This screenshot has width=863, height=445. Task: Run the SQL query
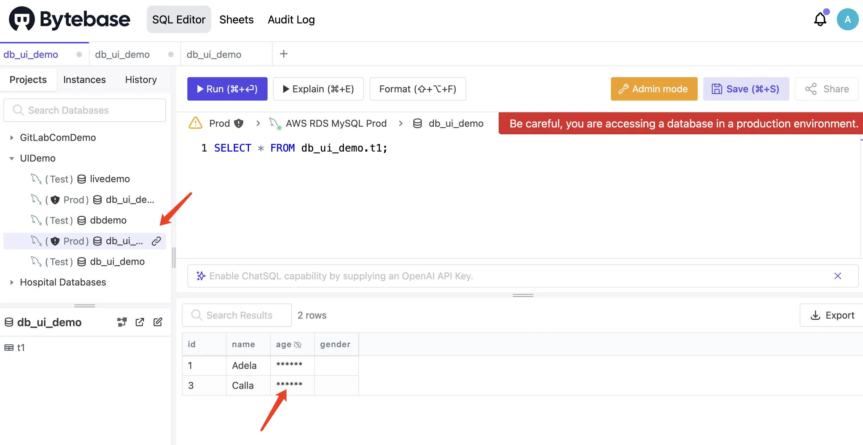[x=227, y=89]
